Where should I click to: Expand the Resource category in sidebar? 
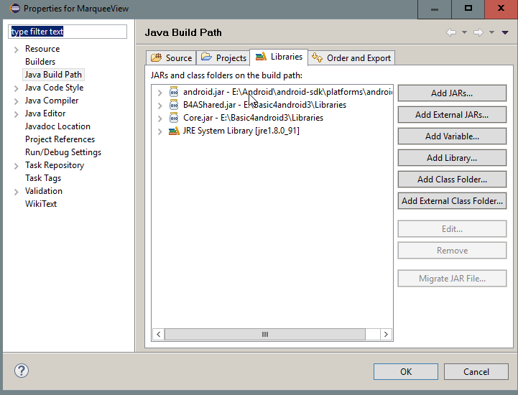pos(16,49)
